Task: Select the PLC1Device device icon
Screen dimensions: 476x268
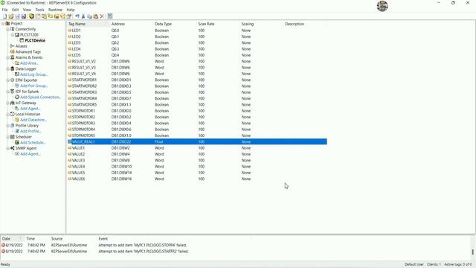Action: pos(22,40)
